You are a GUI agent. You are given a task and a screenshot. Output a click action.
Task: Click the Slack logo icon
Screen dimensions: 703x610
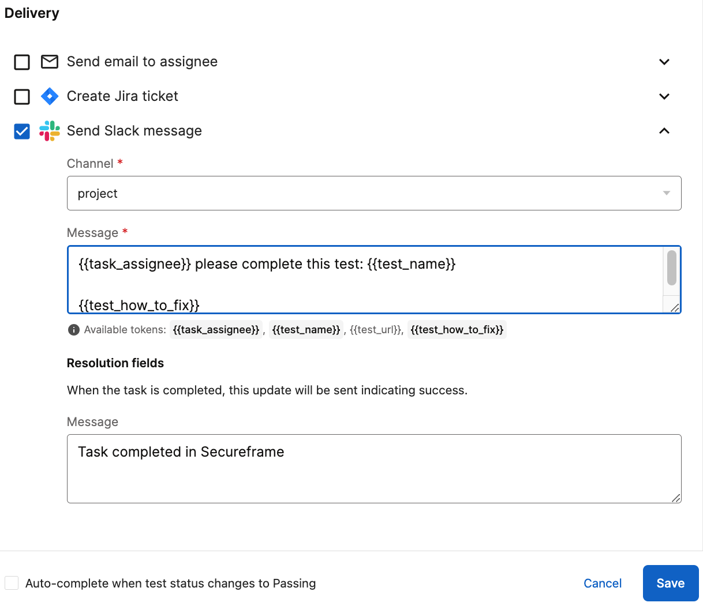[x=50, y=131]
